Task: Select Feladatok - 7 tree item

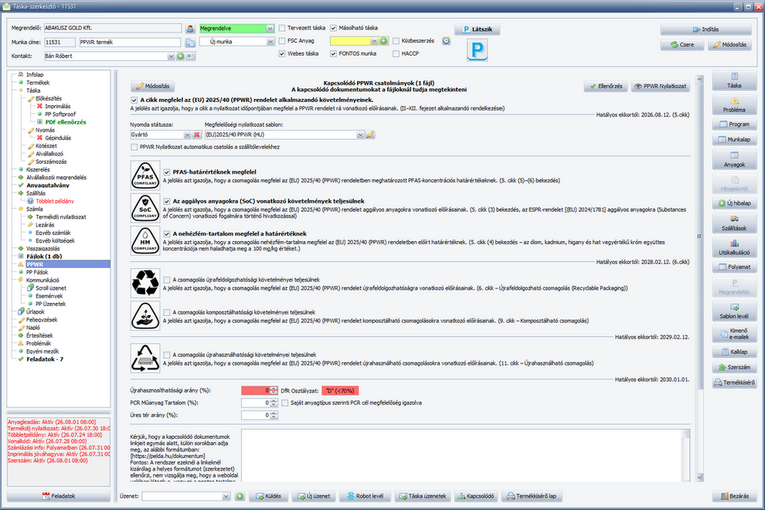Action: pyautogui.click(x=44, y=359)
